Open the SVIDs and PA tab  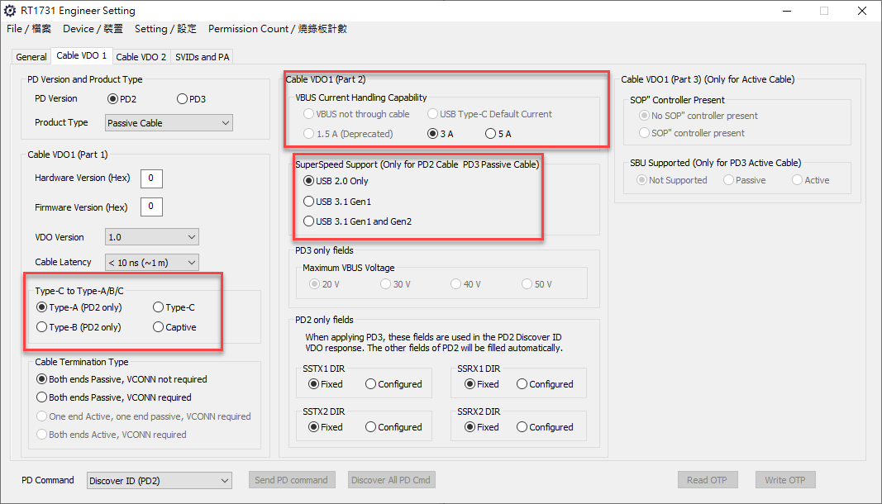pyautogui.click(x=203, y=57)
